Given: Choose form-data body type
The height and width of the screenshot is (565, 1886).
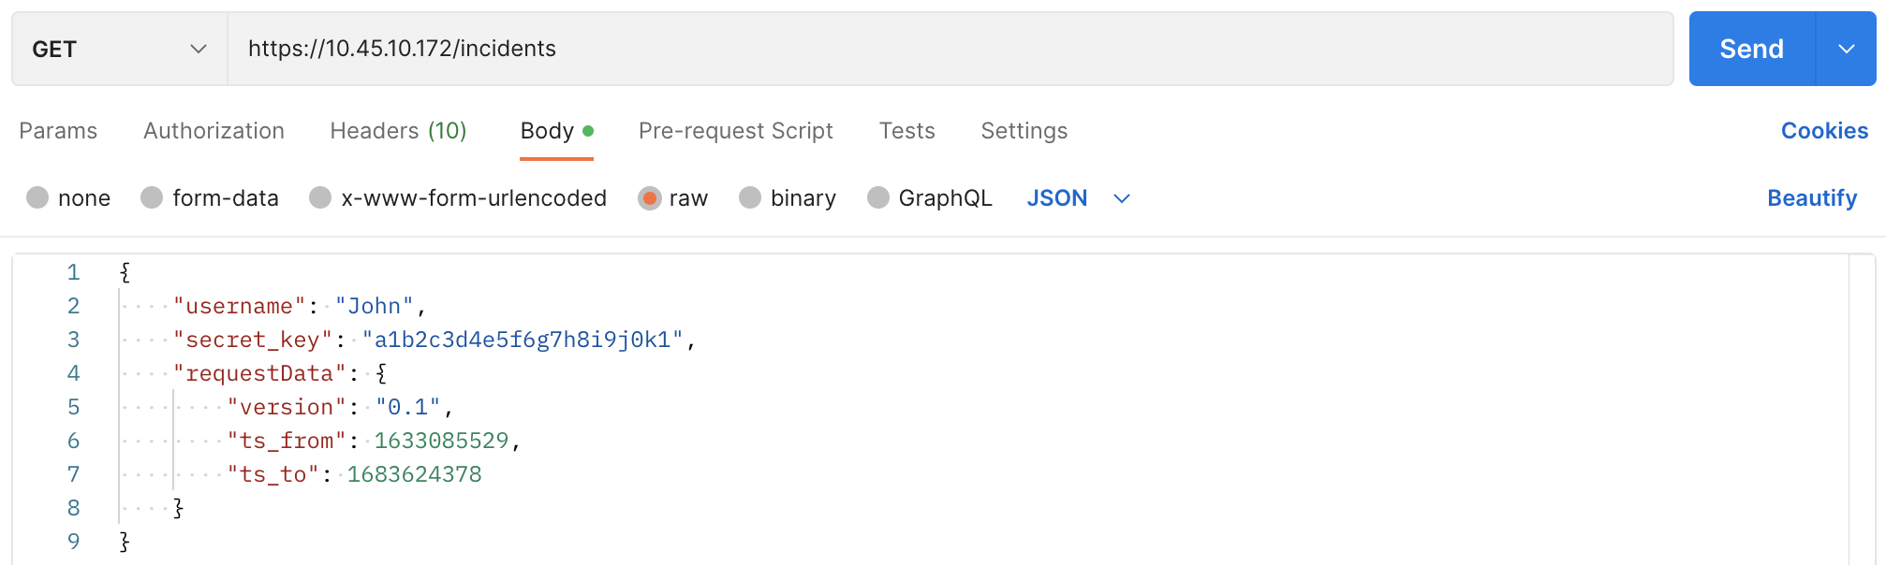Looking at the screenshot, I should click(x=153, y=198).
